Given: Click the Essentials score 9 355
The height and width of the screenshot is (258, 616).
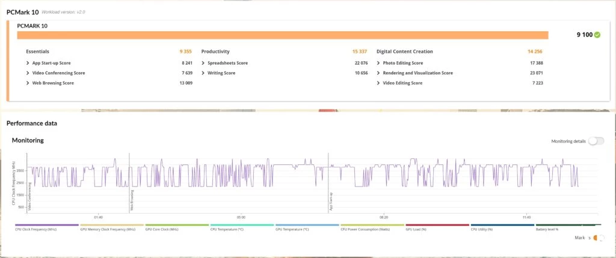Looking at the screenshot, I should click(x=186, y=52).
